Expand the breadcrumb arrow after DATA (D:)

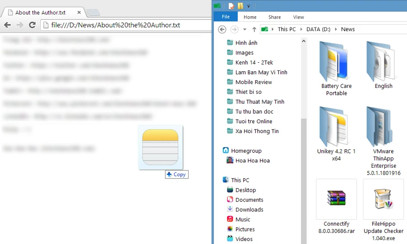pos(336,29)
